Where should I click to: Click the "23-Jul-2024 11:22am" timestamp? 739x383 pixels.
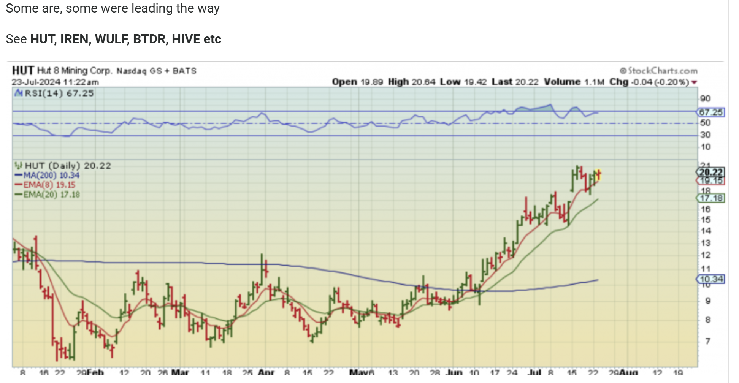click(x=55, y=82)
